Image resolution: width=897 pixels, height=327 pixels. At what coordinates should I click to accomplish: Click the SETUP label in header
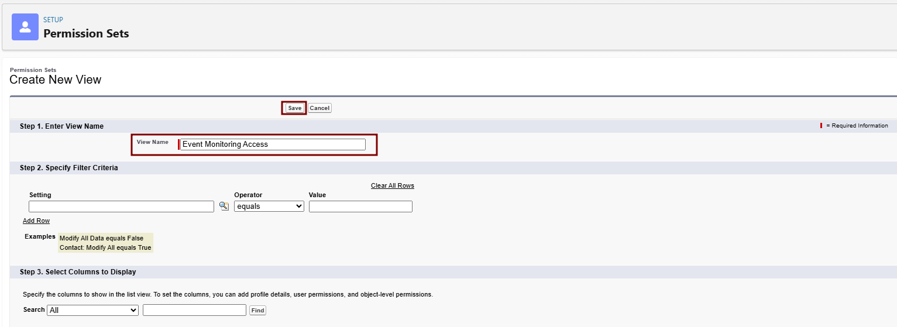coord(53,20)
